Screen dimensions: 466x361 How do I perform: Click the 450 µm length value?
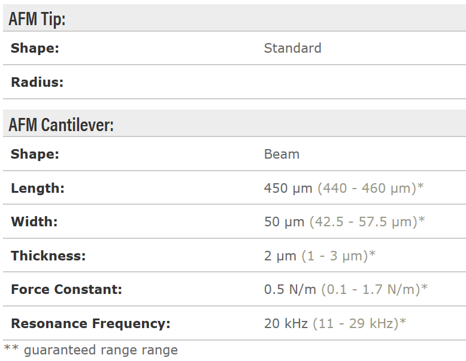[288, 188]
